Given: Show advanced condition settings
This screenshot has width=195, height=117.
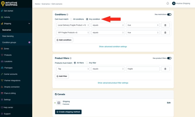Looking at the screenshot, I should click(x=113, y=47).
